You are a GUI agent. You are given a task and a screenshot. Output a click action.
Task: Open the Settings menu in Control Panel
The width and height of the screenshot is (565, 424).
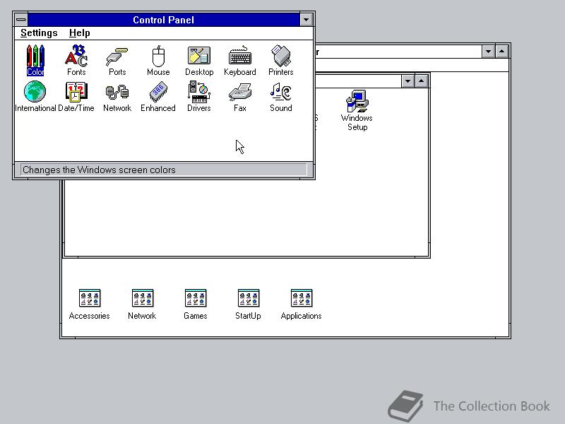pyautogui.click(x=39, y=33)
